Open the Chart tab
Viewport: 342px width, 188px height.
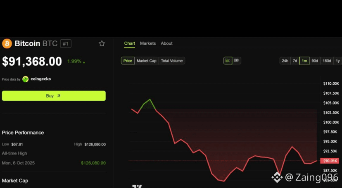130,43
